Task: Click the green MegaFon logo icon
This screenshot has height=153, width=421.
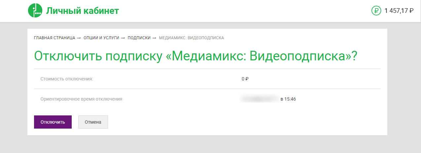Action: coord(35,11)
